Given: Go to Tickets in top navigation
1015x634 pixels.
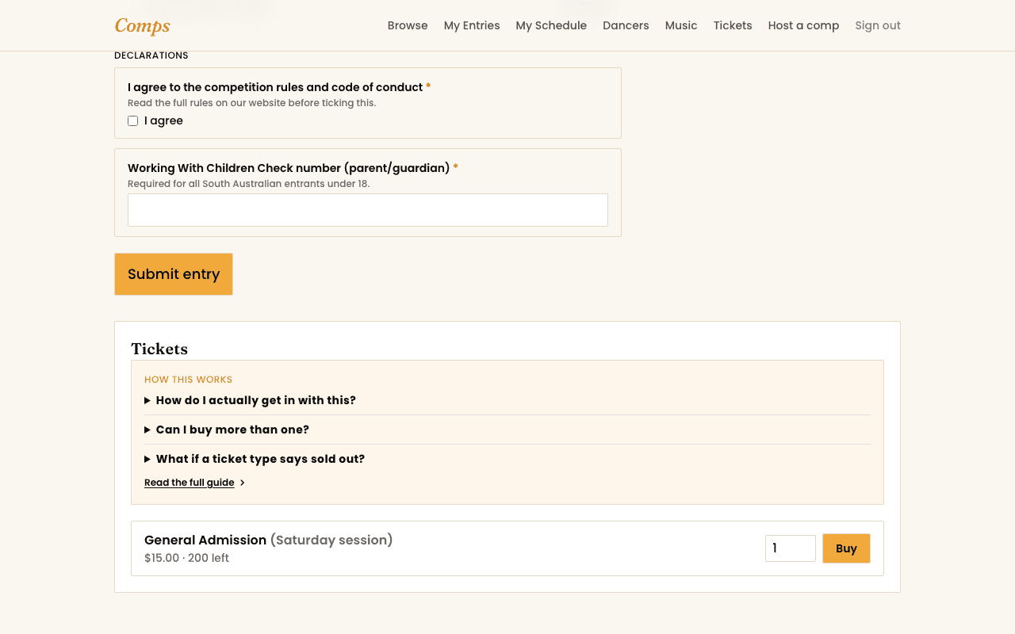Looking at the screenshot, I should pyautogui.click(x=733, y=25).
